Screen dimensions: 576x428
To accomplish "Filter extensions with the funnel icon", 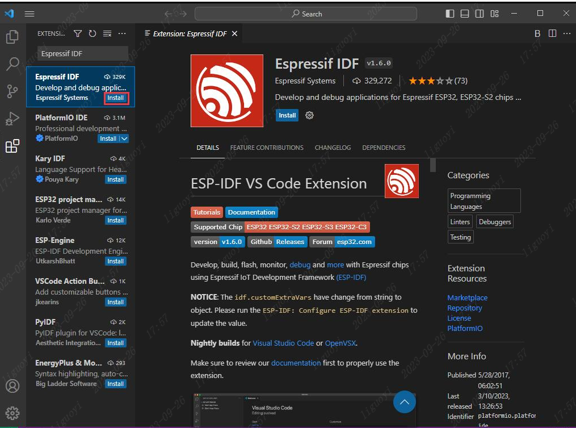I will point(78,34).
